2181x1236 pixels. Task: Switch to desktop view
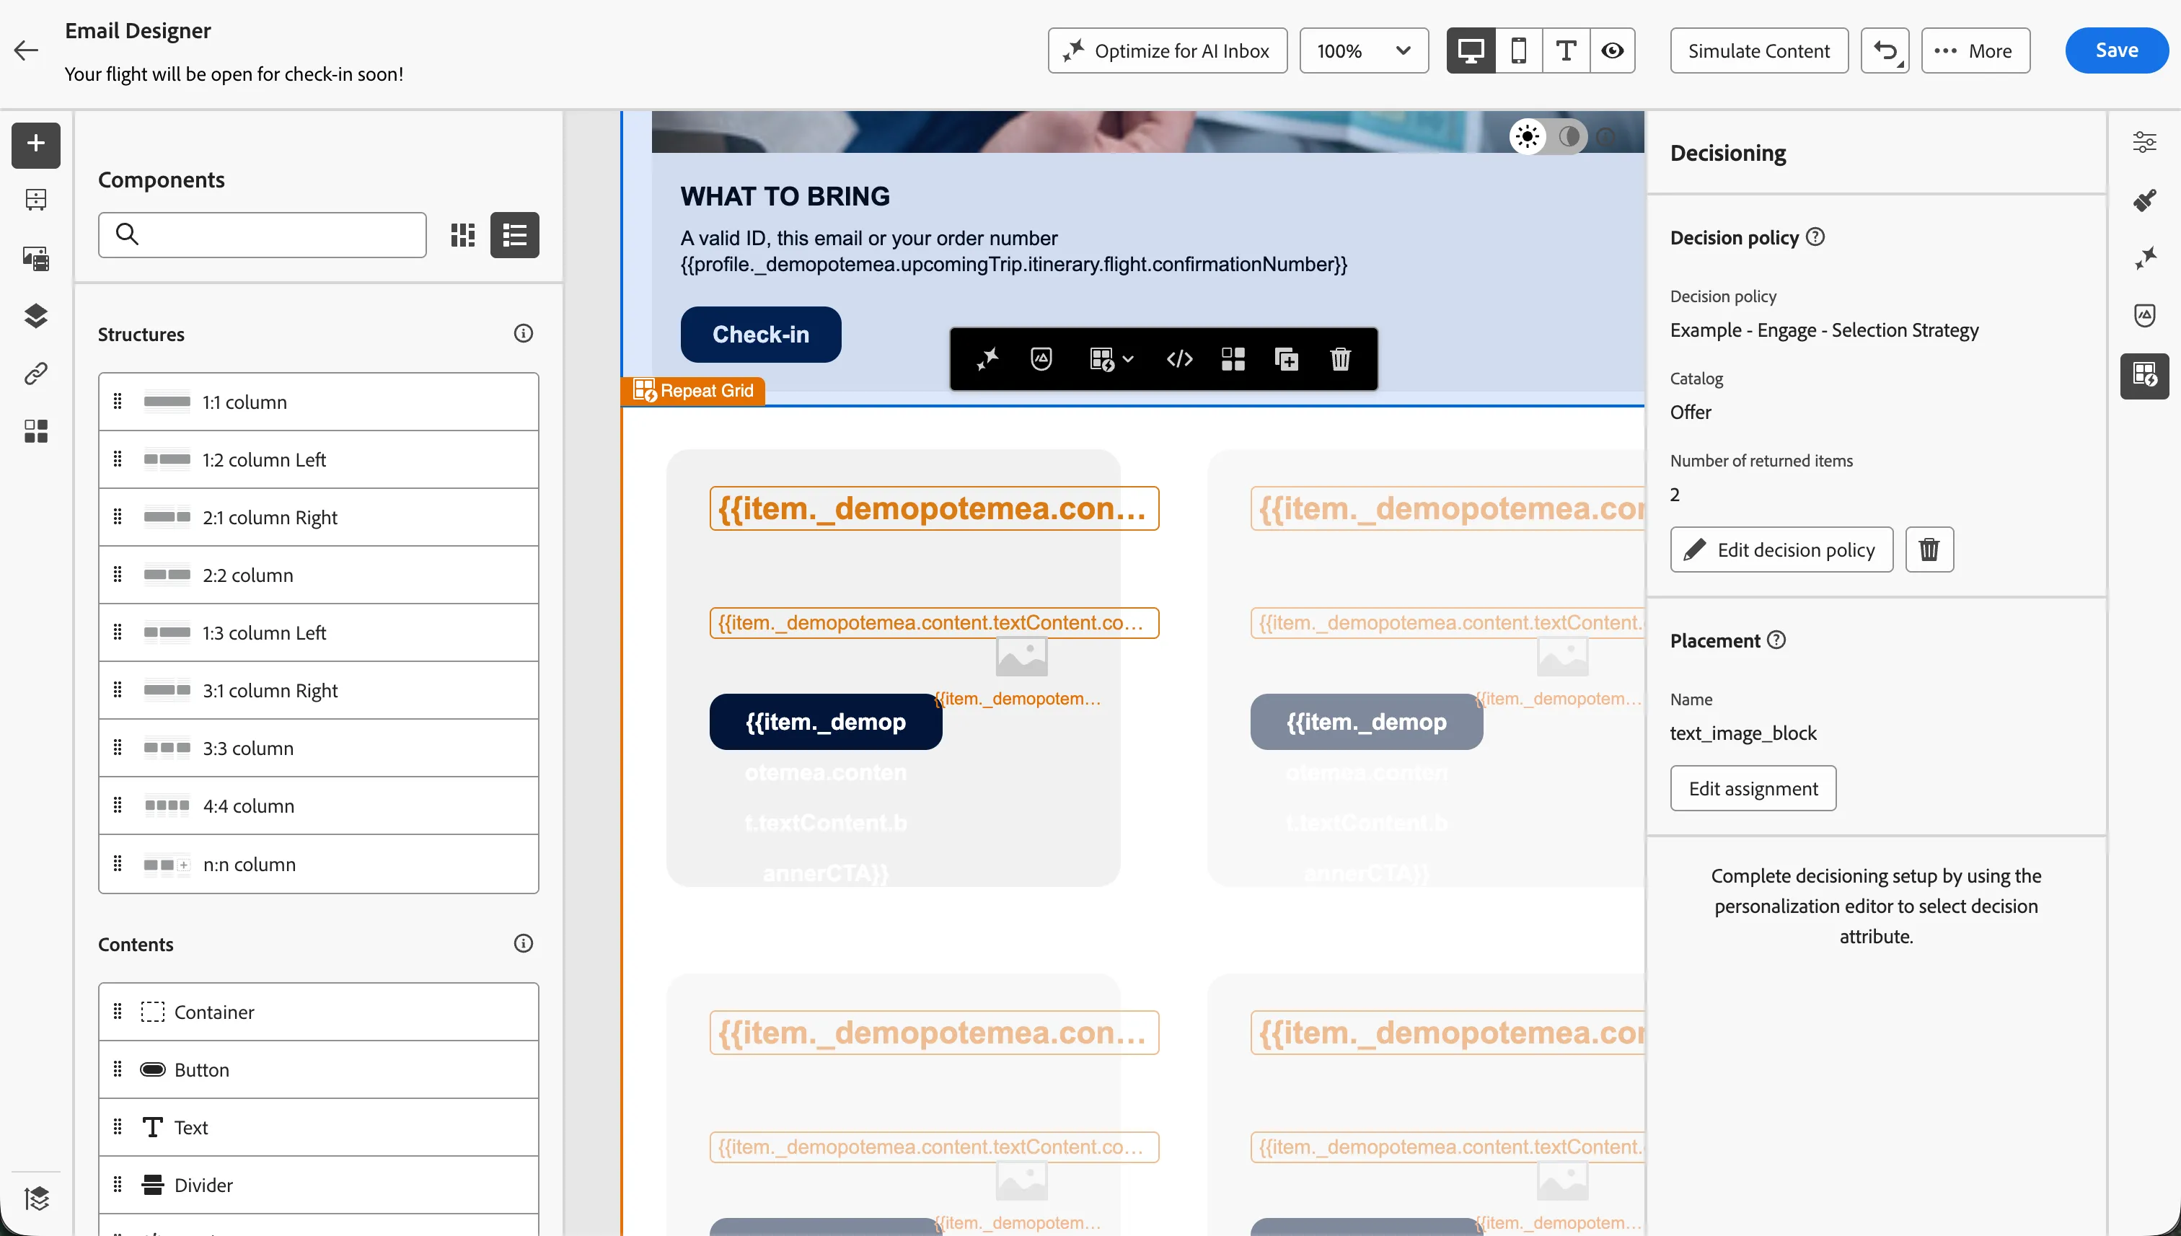[x=1471, y=51]
